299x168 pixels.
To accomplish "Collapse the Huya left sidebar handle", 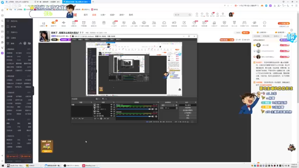I will coord(33,91).
